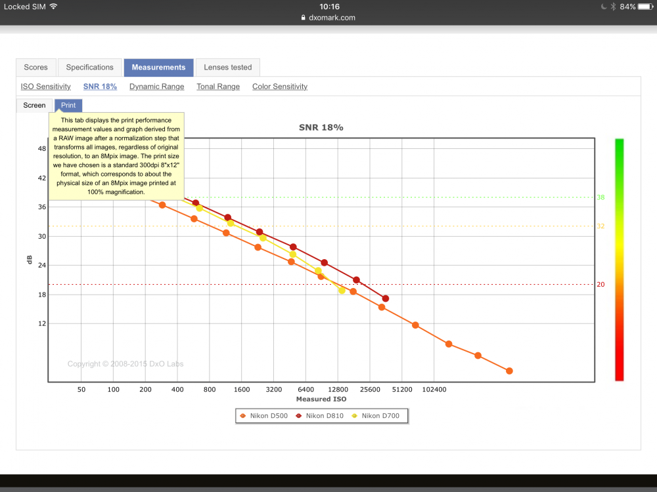Tap the Bluetooth status icon
This screenshot has width=657, height=492.
pos(612,7)
